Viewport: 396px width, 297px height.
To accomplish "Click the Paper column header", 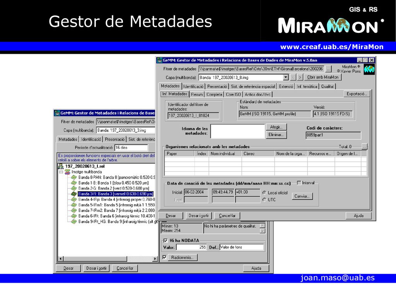I will click(179, 154).
